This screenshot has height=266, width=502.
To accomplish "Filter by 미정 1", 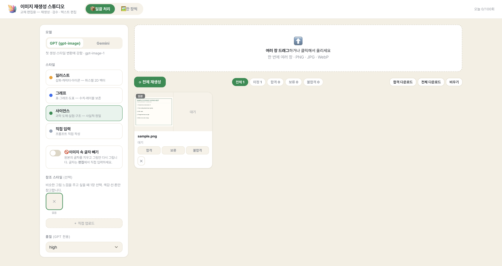I will pyautogui.click(x=258, y=82).
